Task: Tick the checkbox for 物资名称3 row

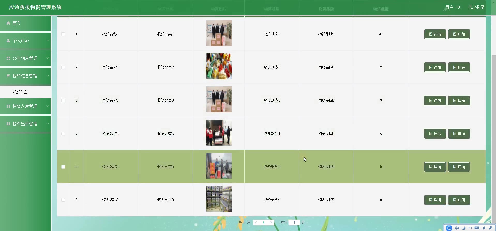Action: click(x=63, y=100)
